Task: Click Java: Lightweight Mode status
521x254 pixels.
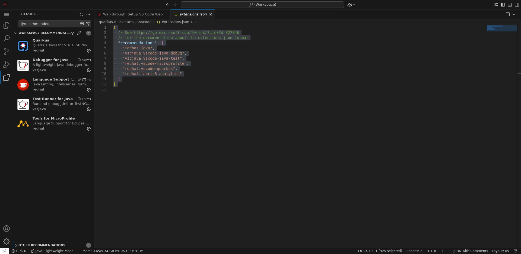Action: click(x=52, y=251)
